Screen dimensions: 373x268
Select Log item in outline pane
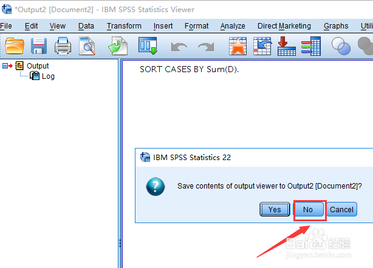[x=48, y=76]
